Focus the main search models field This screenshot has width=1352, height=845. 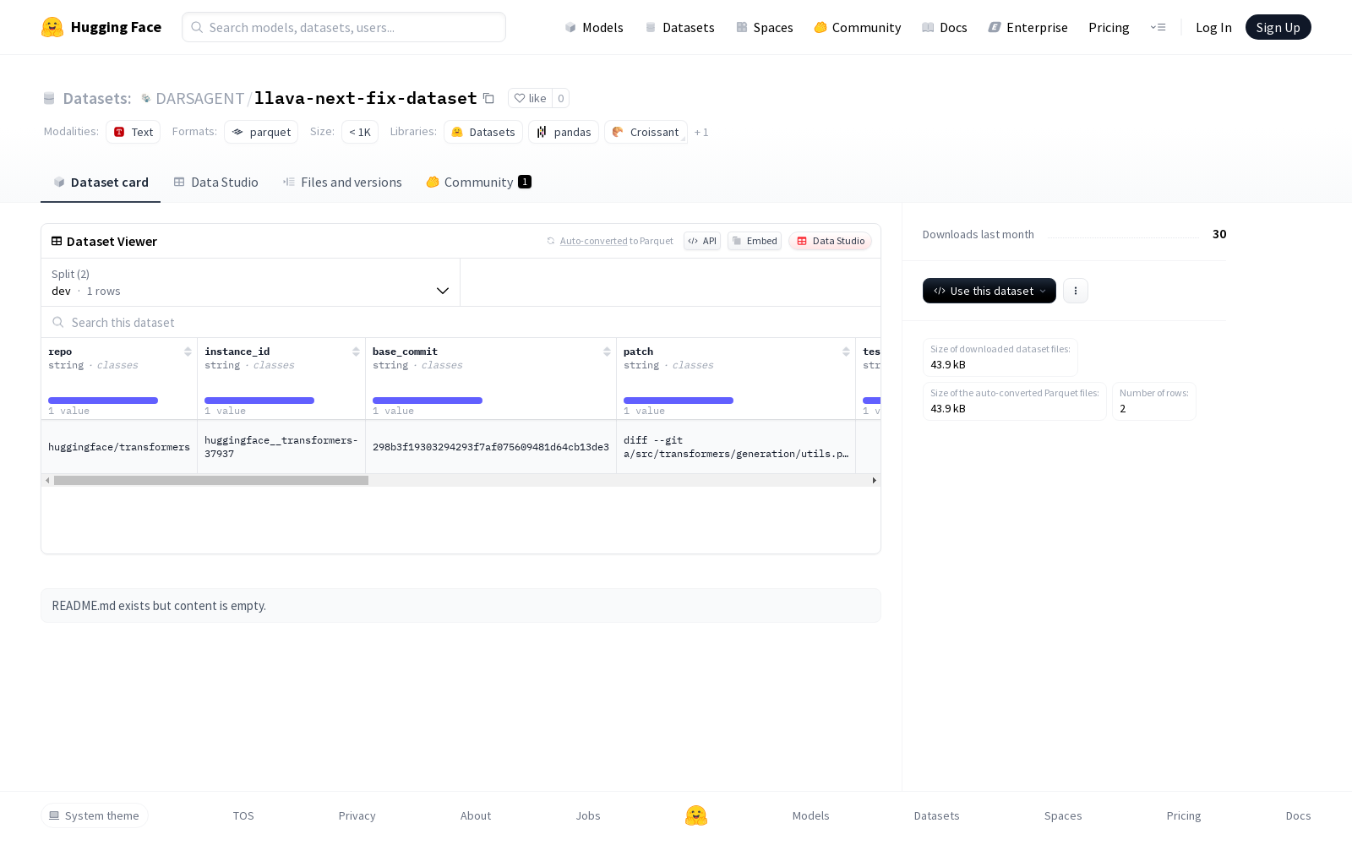(344, 27)
